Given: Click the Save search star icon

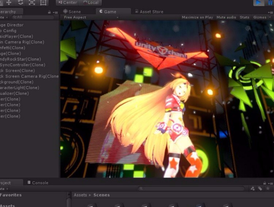Looking at the screenshot, I should pyautogui.click(x=268, y=188).
